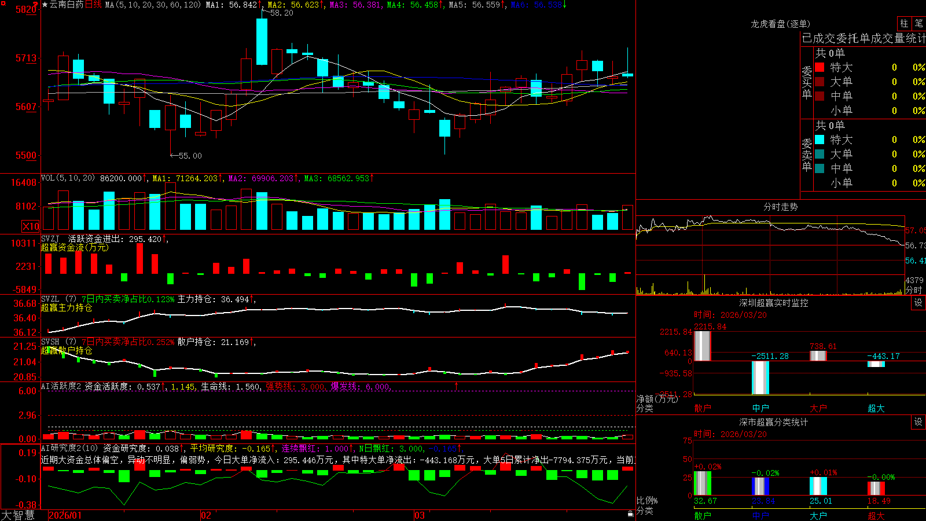926x521 pixels.
Task: Click the 超赢主力持仓 label
Action: click(x=67, y=307)
